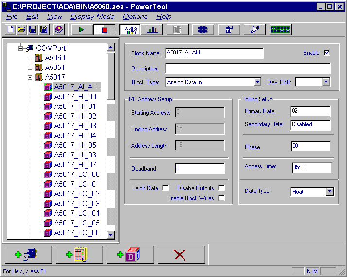Open the Options menu

point(135,17)
